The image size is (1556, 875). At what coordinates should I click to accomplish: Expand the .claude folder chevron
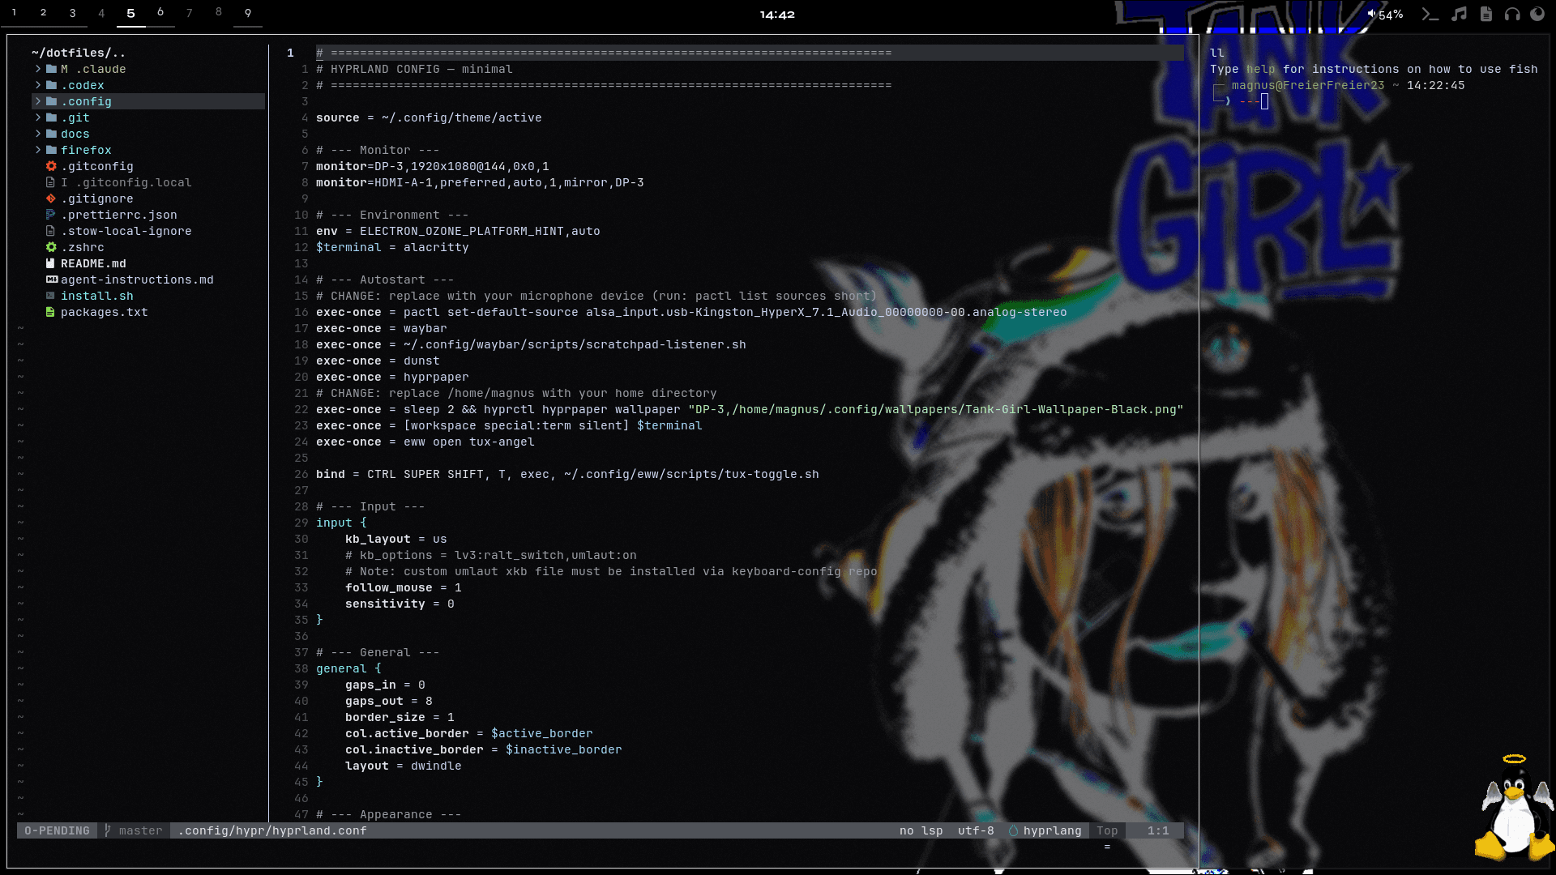pyautogui.click(x=38, y=69)
